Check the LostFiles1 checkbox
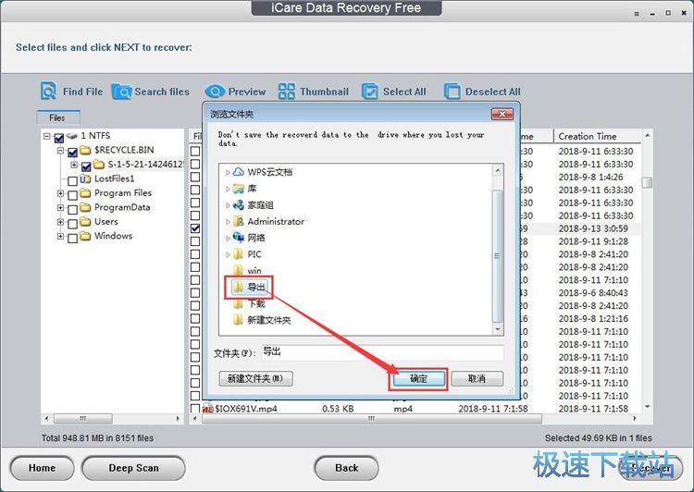 coord(72,180)
